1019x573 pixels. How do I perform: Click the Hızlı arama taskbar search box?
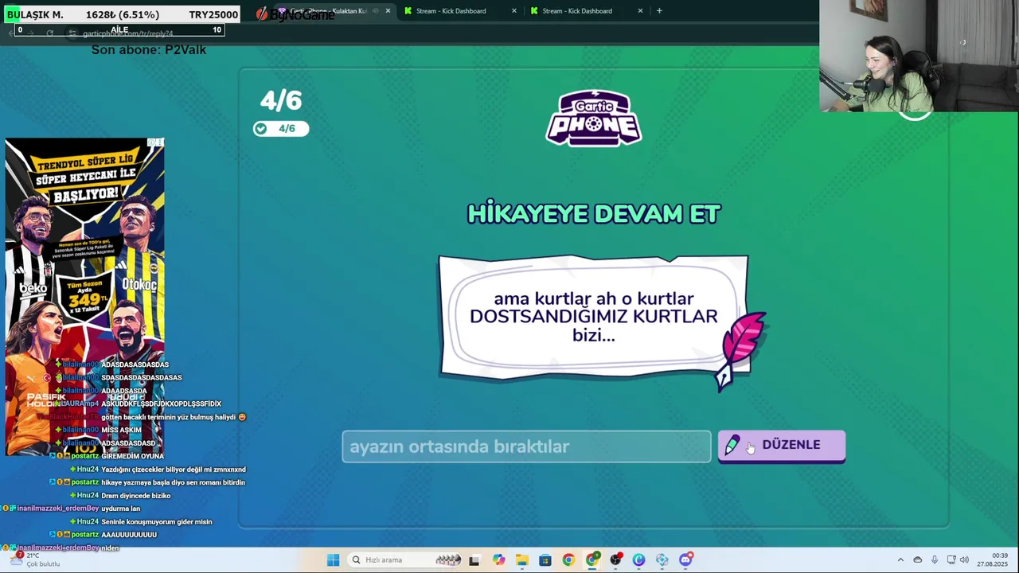[404, 560]
